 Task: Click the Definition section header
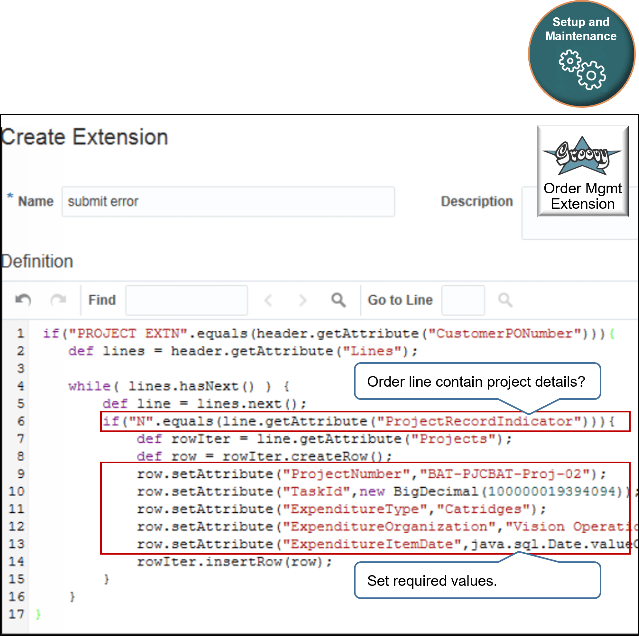pos(37,261)
